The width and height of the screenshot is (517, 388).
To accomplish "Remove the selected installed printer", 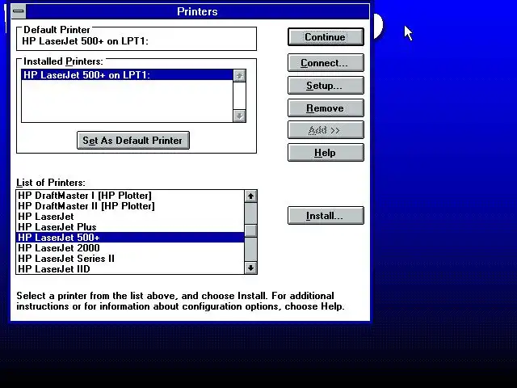I will [326, 108].
